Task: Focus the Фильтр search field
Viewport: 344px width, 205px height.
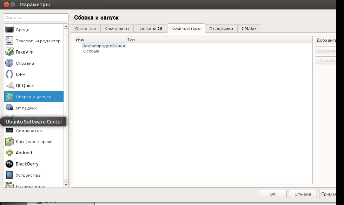Action: coord(36,17)
